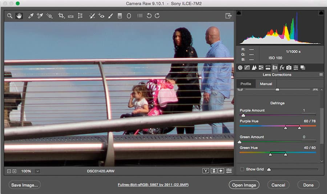The height and width of the screenshot is (194, 327).
Task: Open workflow options link for Fullres-8bit-sRGB
Action: point(153,185)
